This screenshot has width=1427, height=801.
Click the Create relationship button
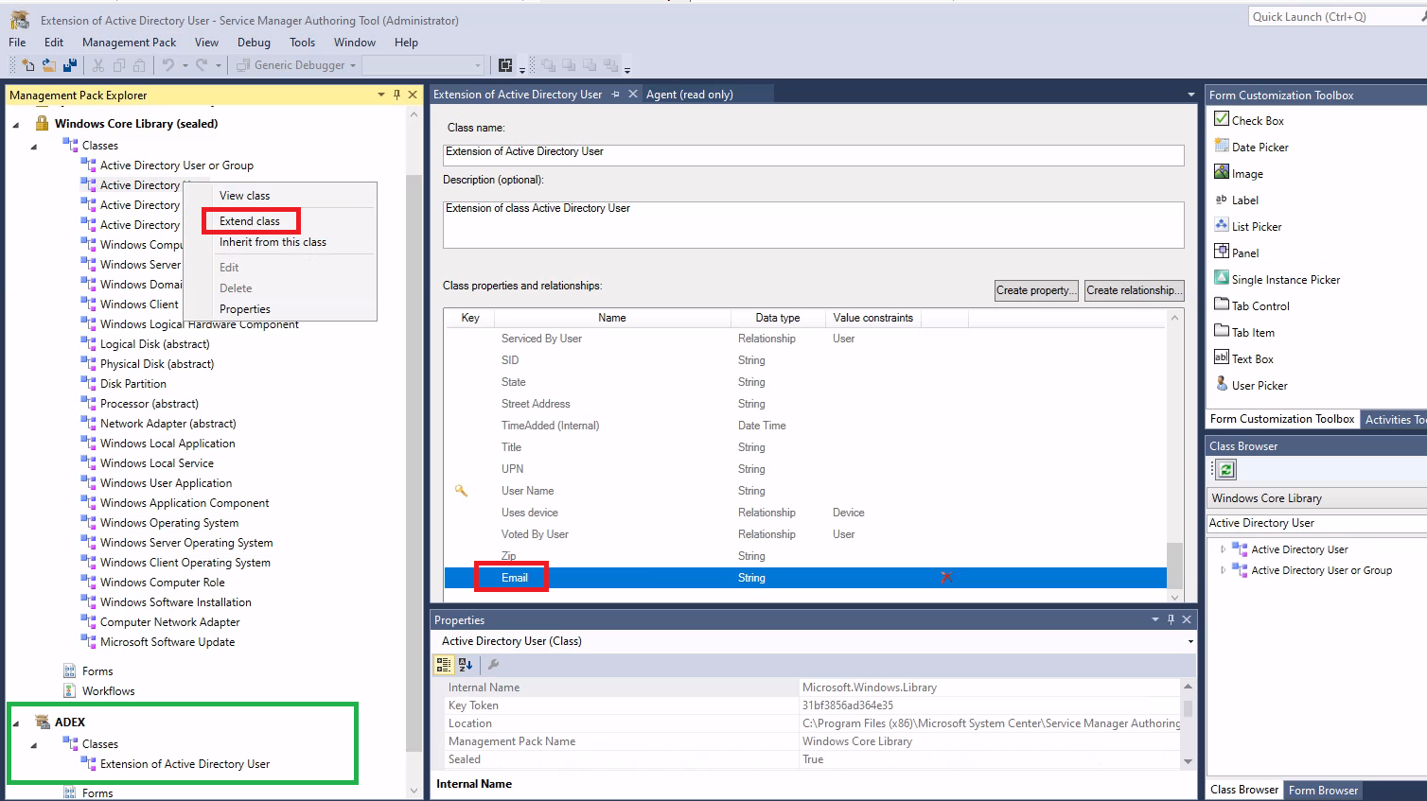pyautogui.click(x=1134, y=290)
